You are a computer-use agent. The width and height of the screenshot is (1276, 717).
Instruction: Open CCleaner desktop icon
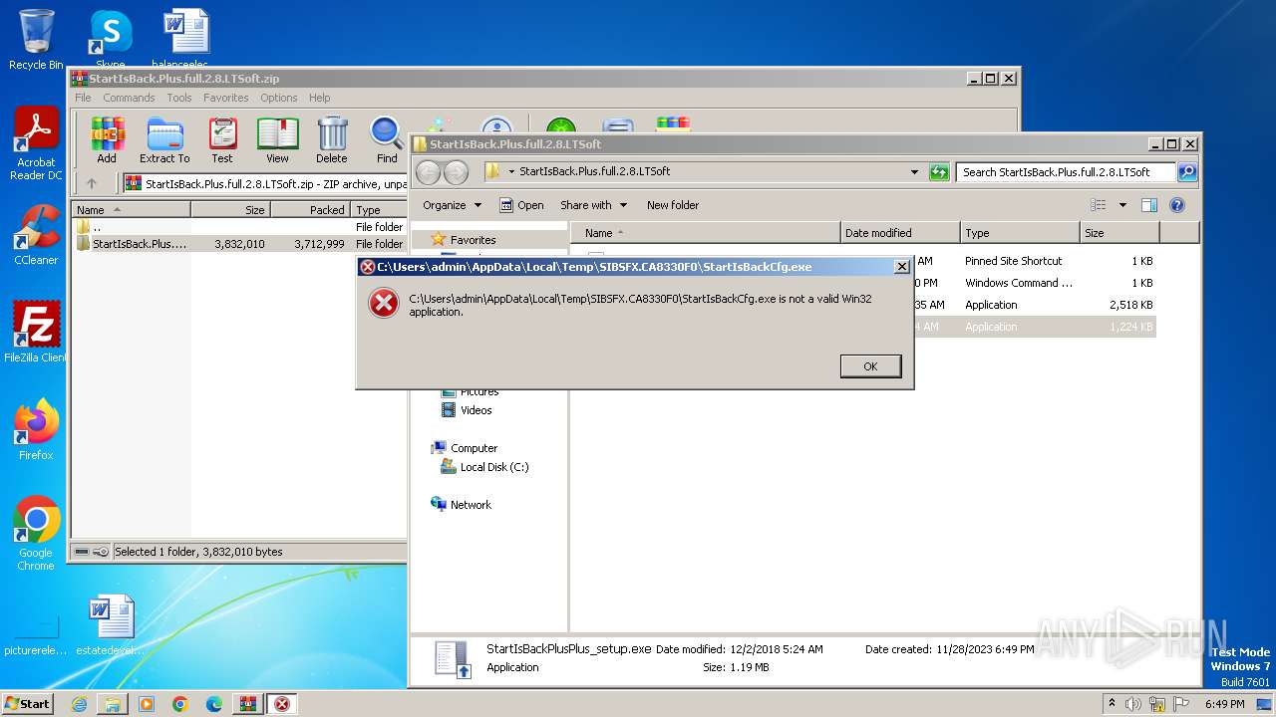point(36,235)
